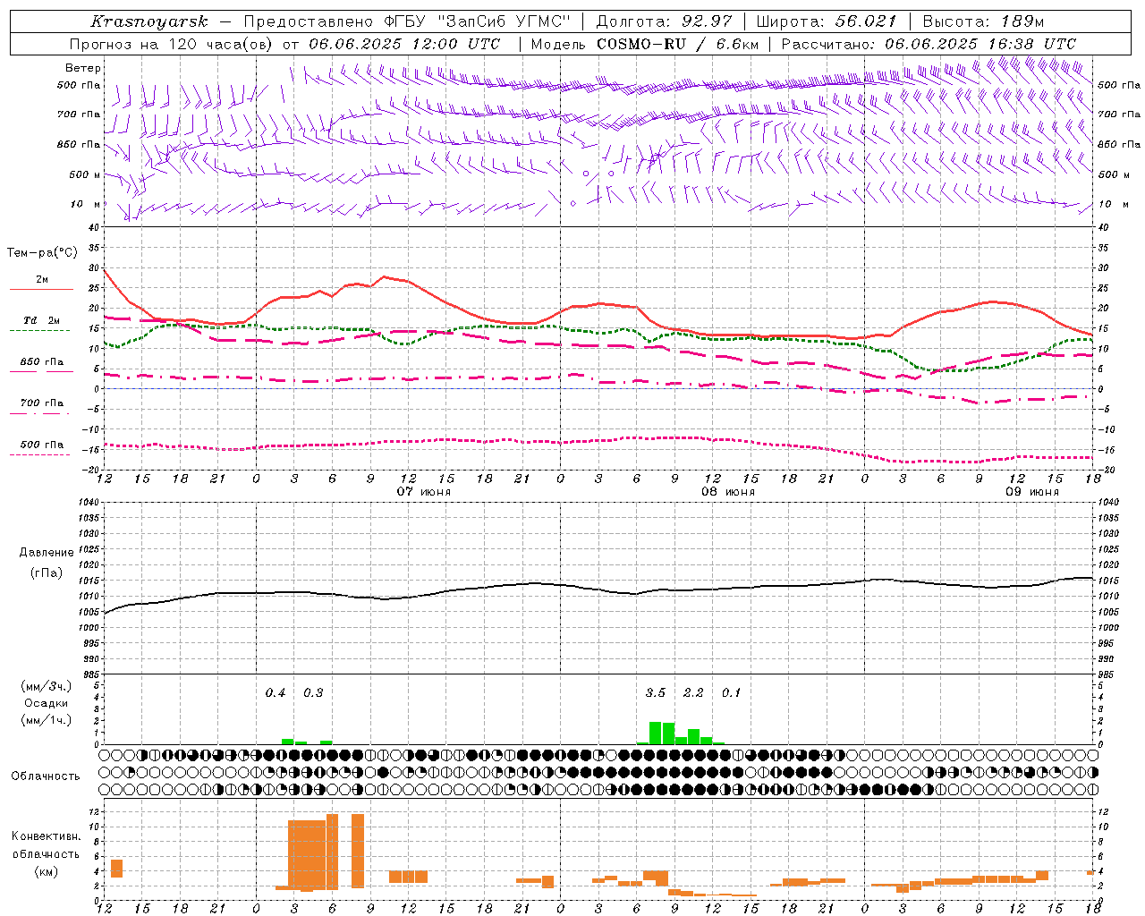Click the '(мм/3ч.)' precipitation unit label

coord(47,687)
